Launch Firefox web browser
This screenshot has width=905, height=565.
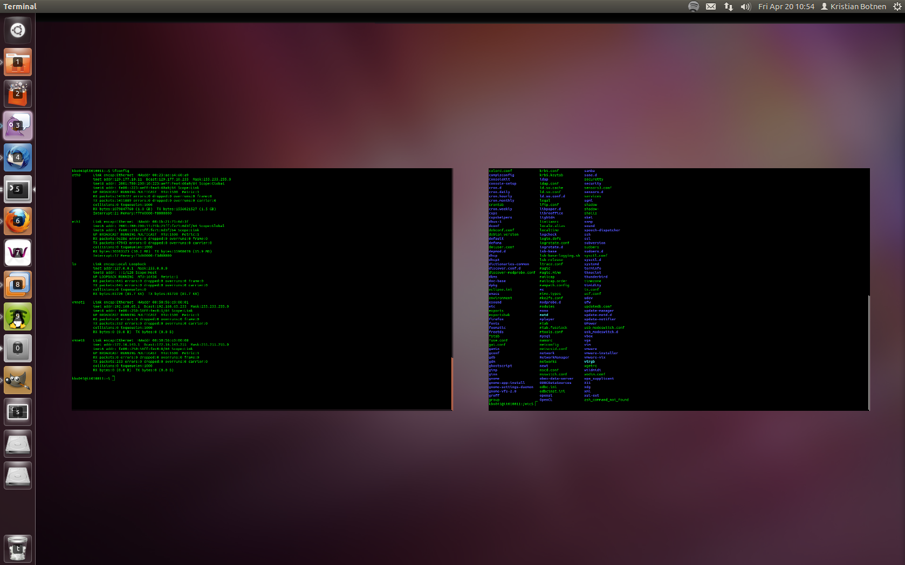pos(18,221)
